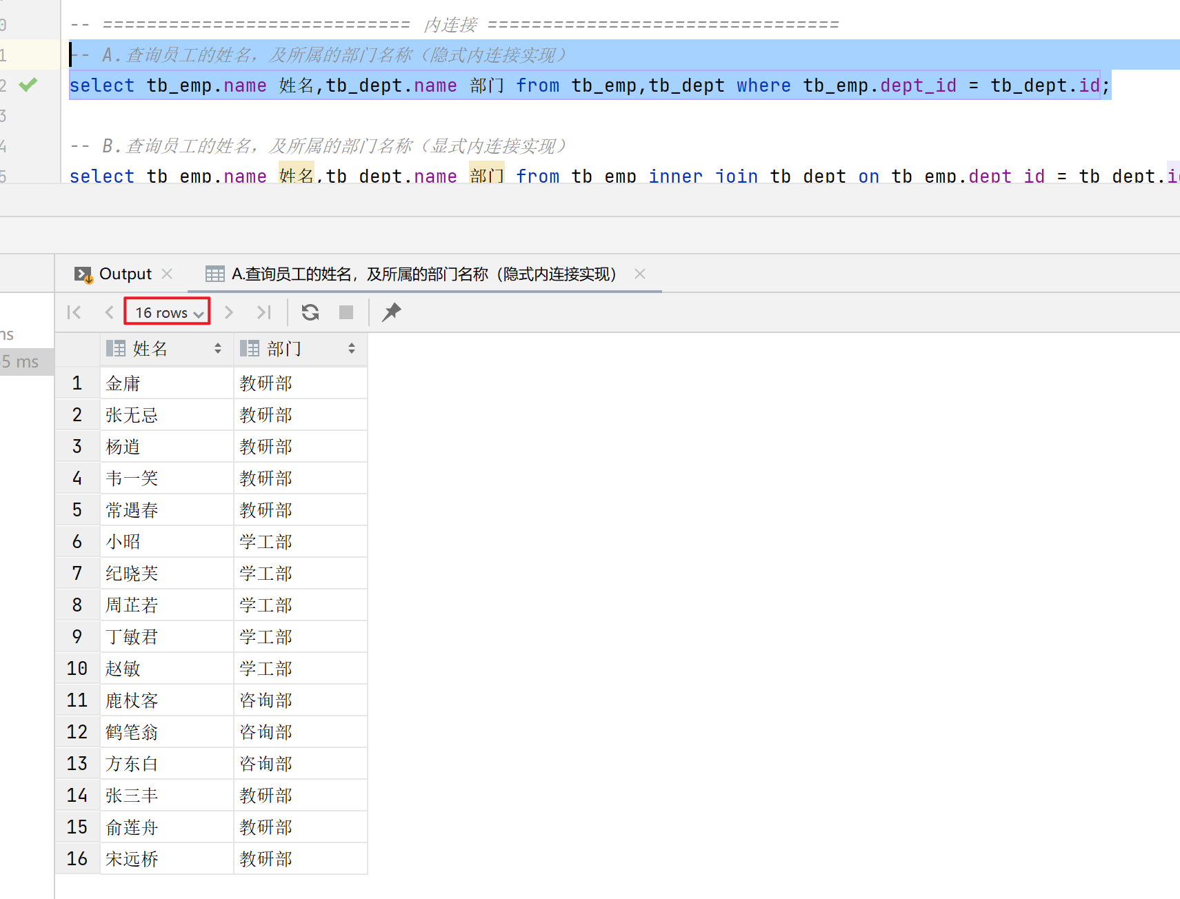
Task: Select the cell containing 常遇春
Action: [167, 510]
